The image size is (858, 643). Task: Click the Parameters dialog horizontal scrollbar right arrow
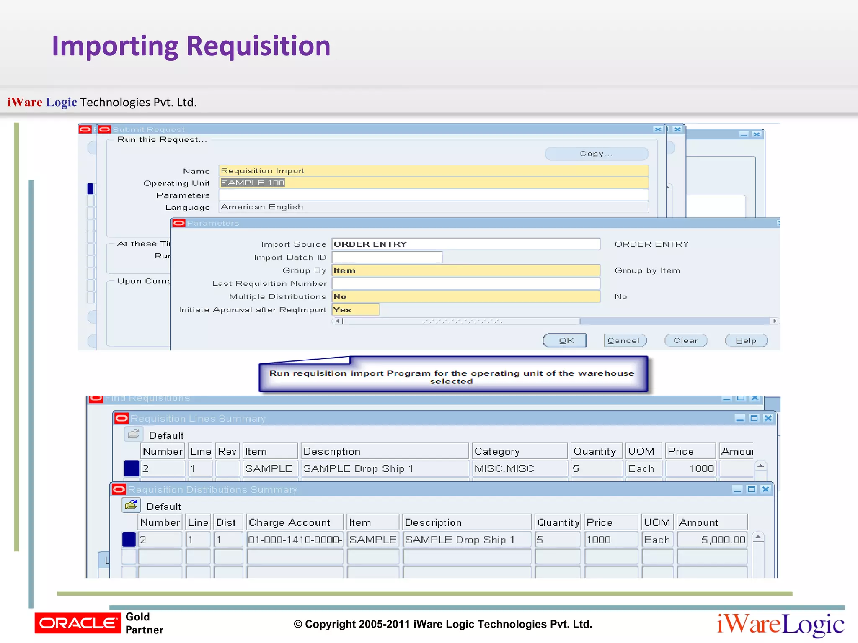click(775, 321)
